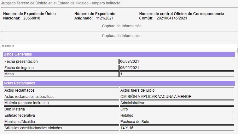
Task: Click the Juzgado Tercero de Distrito page title
Action: click(x=61, y=3)
